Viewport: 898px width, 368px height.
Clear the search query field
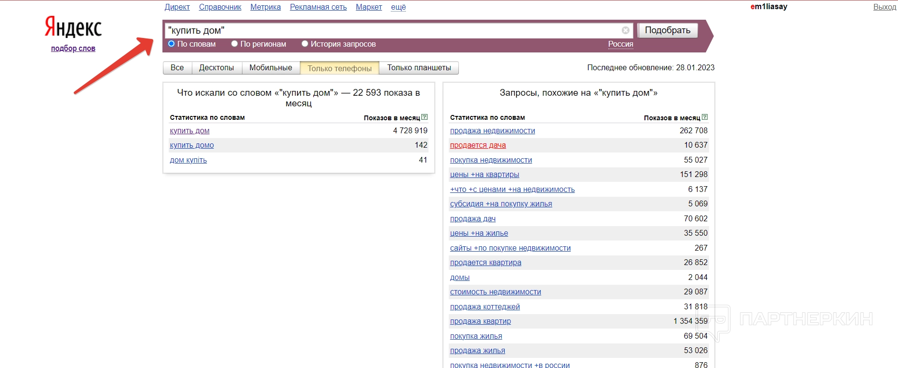pos(626,30)
